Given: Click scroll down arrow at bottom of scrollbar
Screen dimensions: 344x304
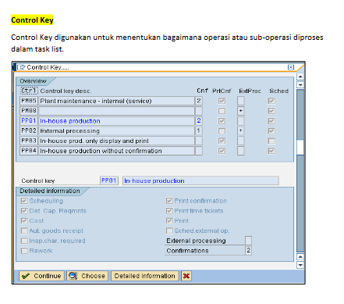Looking at the screenshot, I should pyautogui.click(x=300, y=265).
